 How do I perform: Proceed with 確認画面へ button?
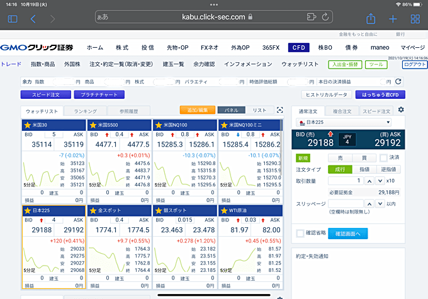347,234
